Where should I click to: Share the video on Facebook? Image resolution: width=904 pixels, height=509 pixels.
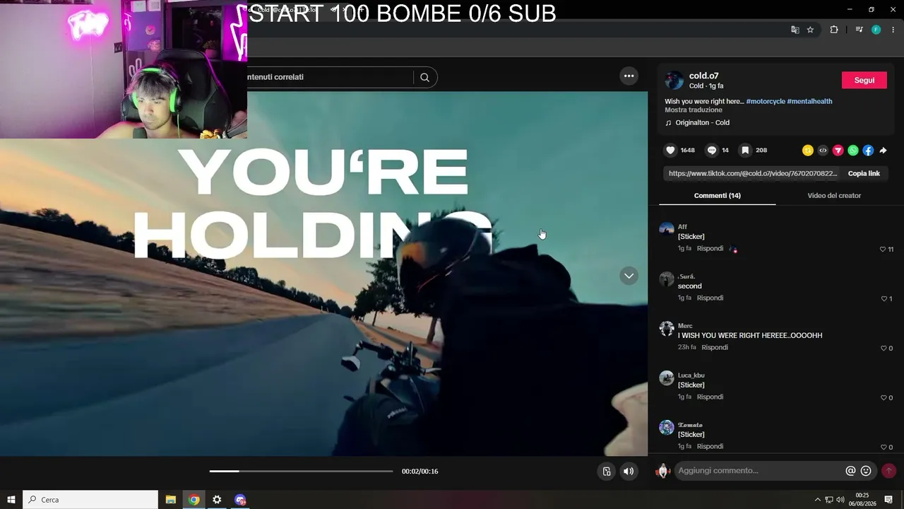point(868,151)
